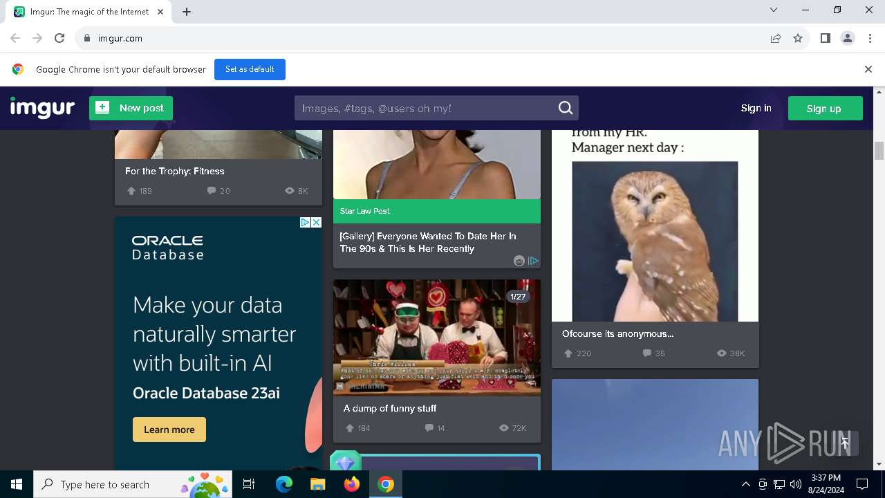Set Chrome as default browser

click(250, 69)
